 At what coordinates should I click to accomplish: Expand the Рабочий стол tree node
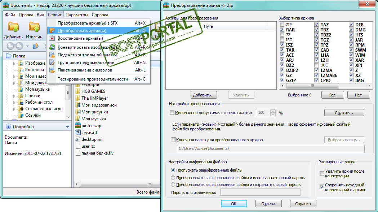point(14,103)
